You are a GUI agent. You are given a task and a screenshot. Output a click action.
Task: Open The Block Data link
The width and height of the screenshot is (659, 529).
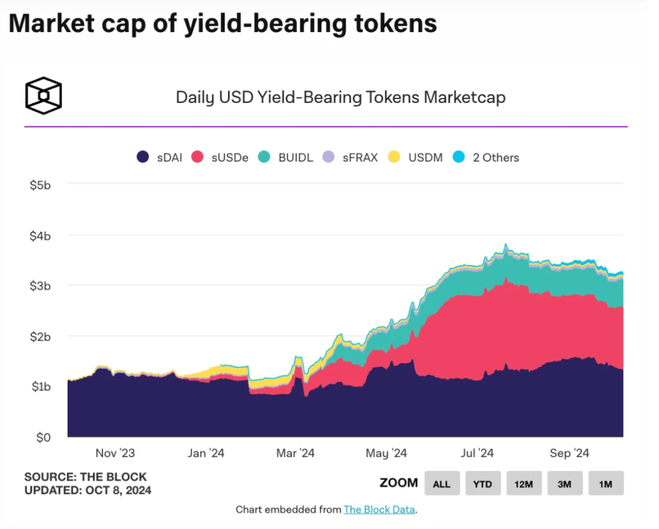[379, 510]
